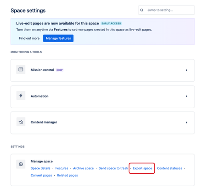
Task: Click Send space to trash link
Action: tap(113, 168)
